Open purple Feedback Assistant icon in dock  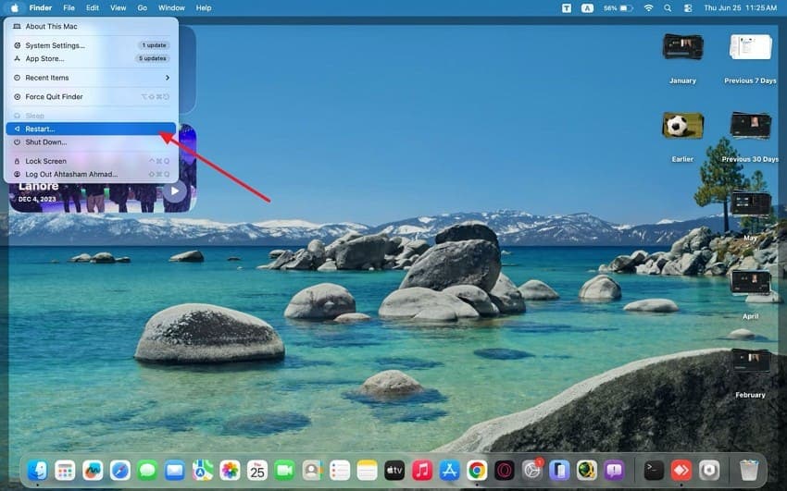[615, 471]
